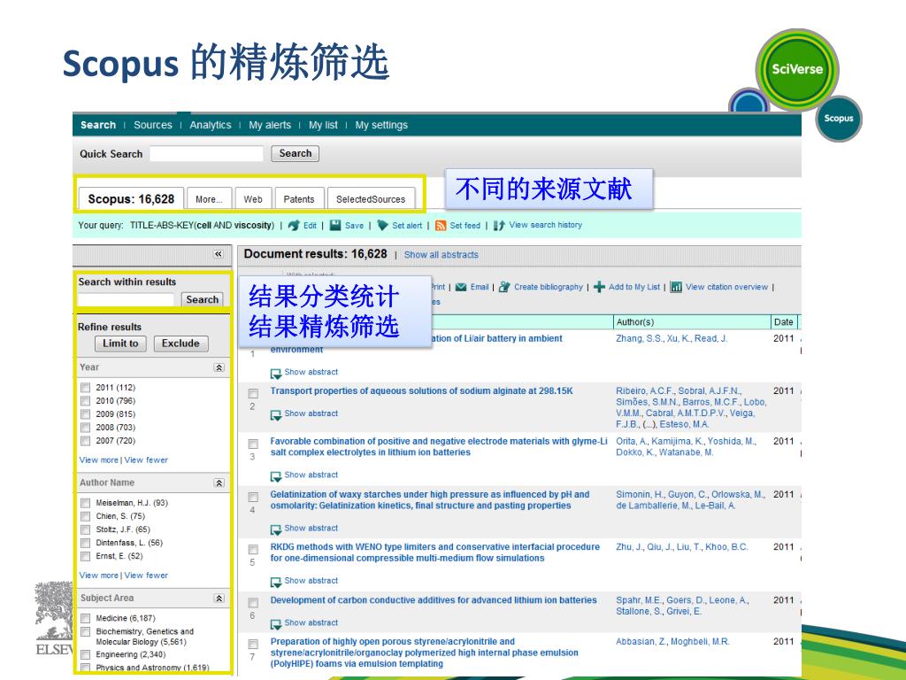Open the Favorable combination of electrode materials article
Viewport: 906px width, 680px height.
pos(439,447)
